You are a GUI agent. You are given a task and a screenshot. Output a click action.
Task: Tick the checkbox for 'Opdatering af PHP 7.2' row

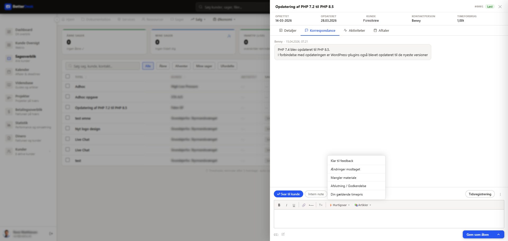68,107
